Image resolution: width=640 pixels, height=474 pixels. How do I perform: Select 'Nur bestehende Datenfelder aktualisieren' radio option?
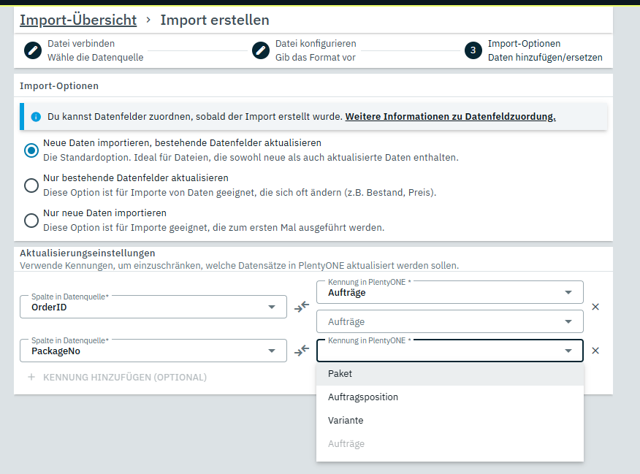coord(31,186)
